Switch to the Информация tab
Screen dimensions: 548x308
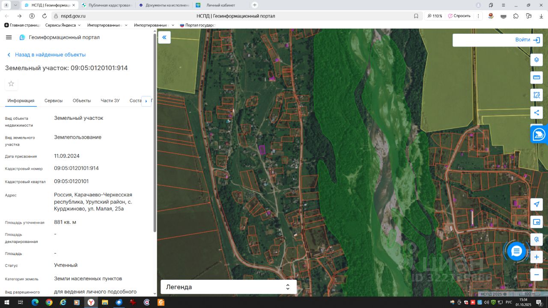click(21, 101)
